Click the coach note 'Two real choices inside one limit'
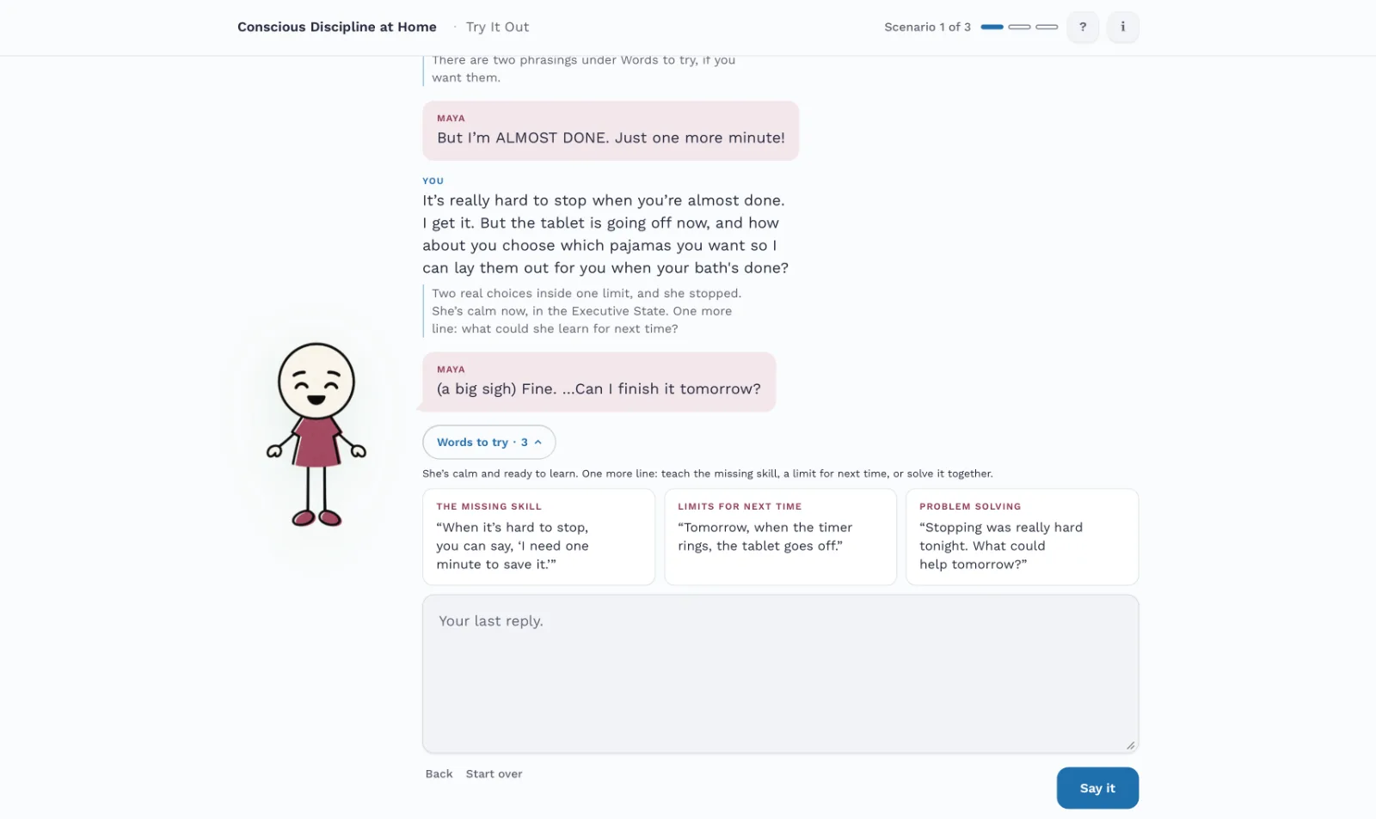1376x819 pixels. (x=587, y=310)
